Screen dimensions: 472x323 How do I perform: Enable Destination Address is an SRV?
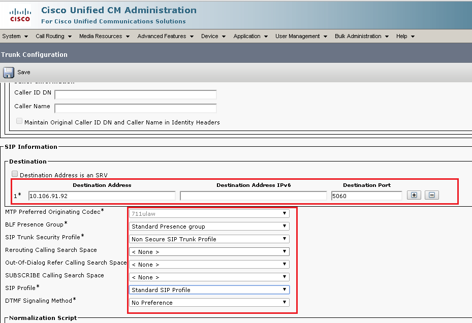click(15, 174)
